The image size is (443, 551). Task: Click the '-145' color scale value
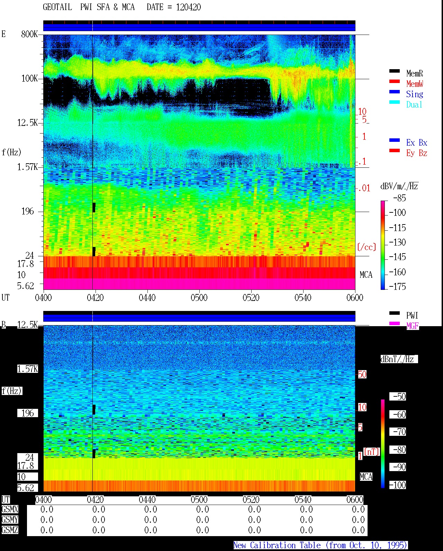pyautogui.click(x=397, y=257)
